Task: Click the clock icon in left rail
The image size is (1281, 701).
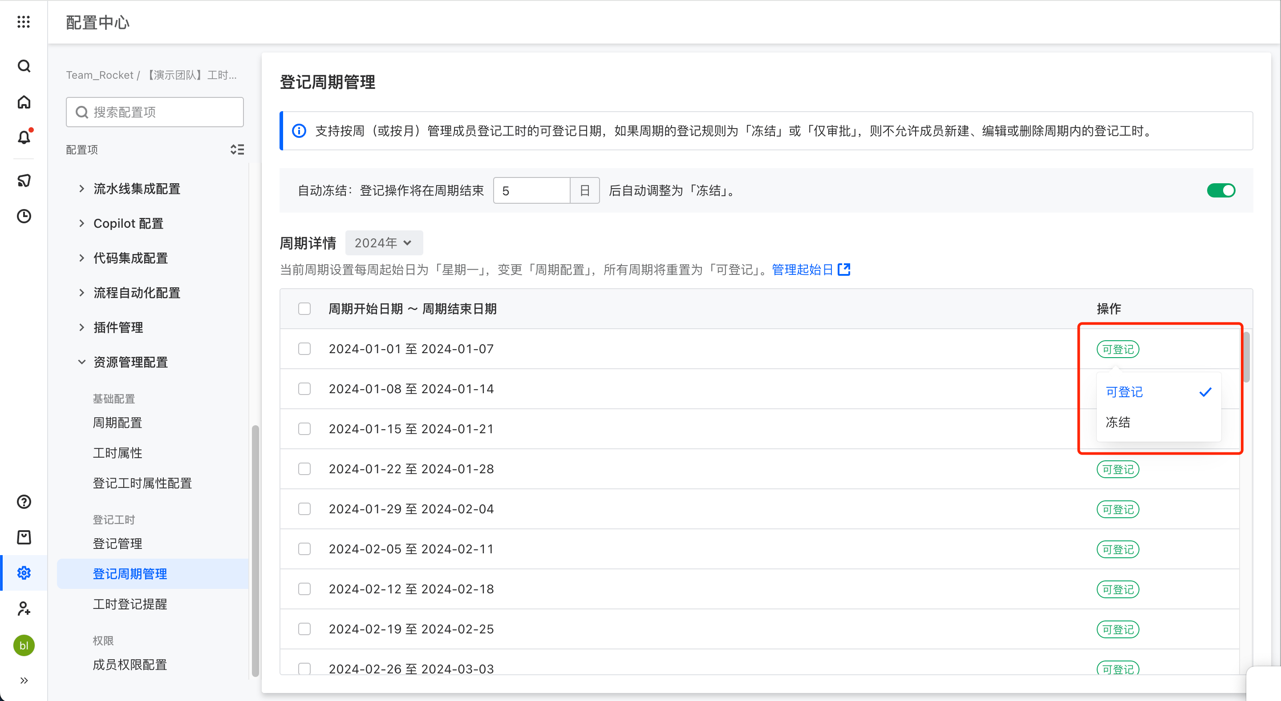Action: 24,216
